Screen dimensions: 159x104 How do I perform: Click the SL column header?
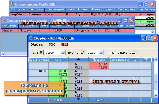[135, 60]
